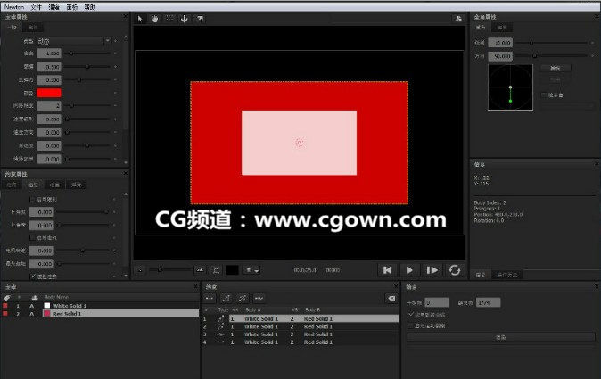Screen dimensions: 601x379
Task: Play the simulation
Action: 409,270
